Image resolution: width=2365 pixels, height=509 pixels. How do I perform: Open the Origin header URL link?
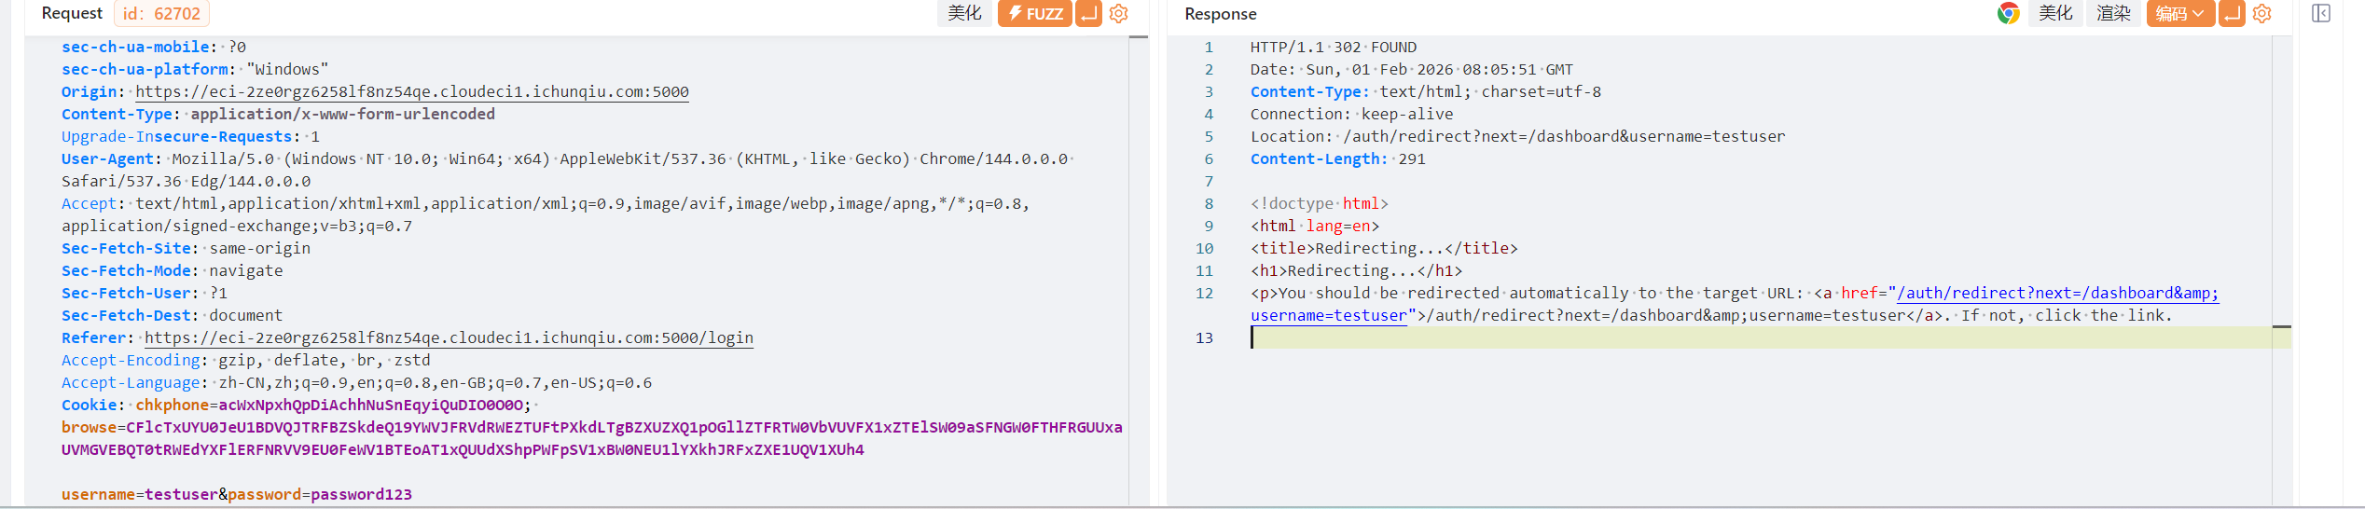coord(411,92)
